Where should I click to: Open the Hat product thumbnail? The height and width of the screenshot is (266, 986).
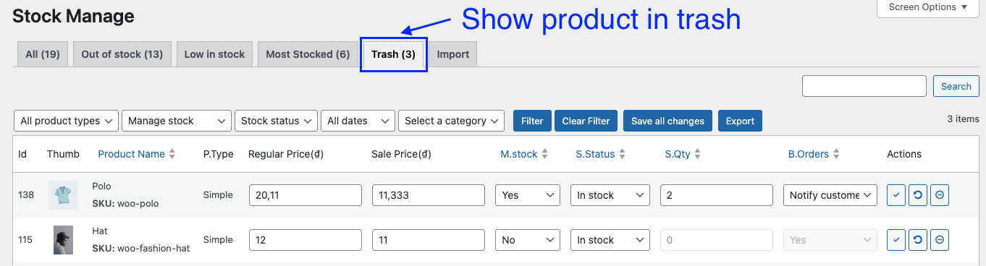point(63,240)
